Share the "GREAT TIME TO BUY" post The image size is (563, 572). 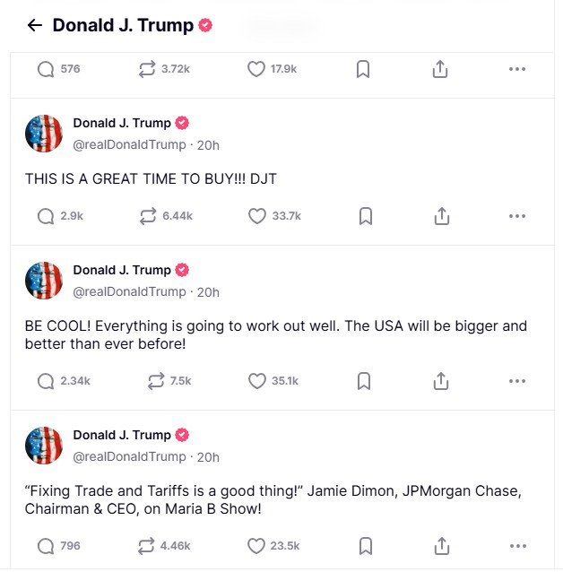[440, 216]
